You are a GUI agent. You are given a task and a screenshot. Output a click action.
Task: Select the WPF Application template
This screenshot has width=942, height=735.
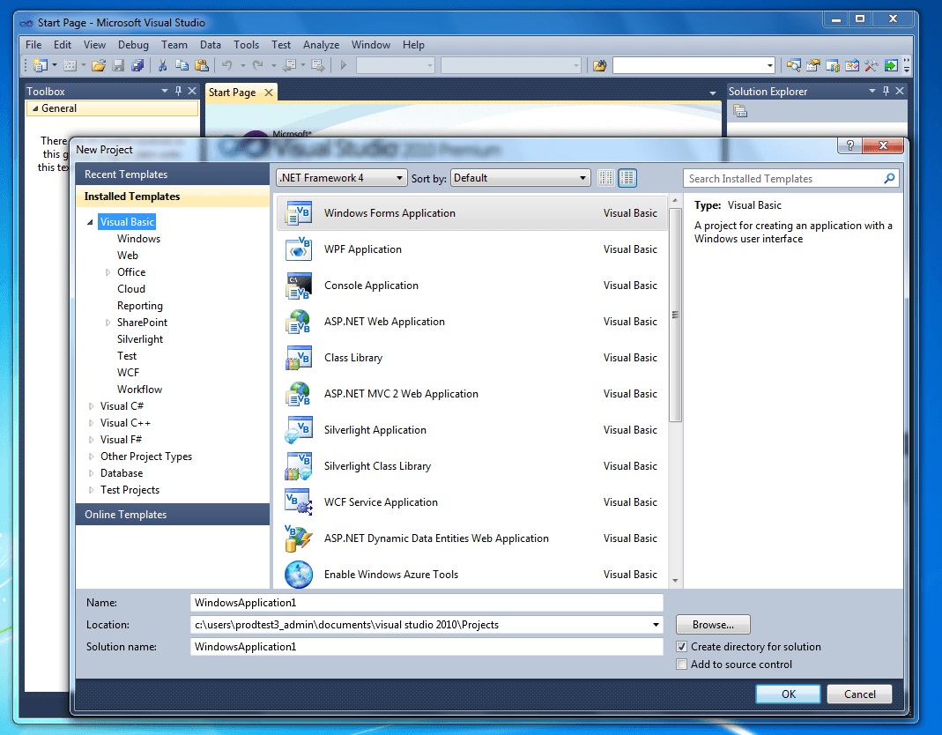[x=471, y=249]
